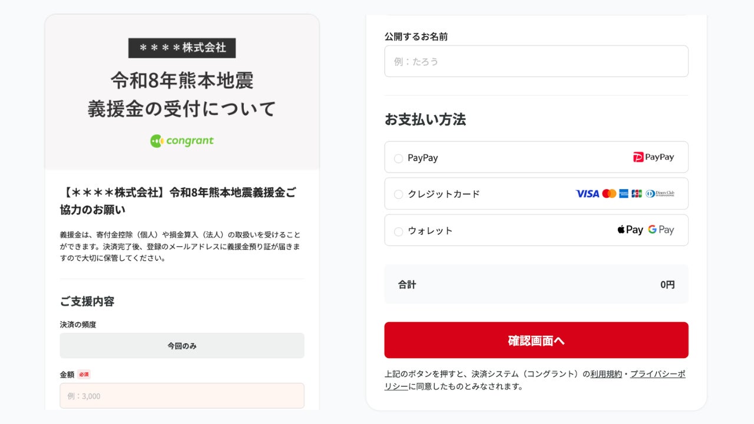The height and width of the screenshot is (424, 754).
Task: Click the VISA card icon
Action: [x=587, y=194]
